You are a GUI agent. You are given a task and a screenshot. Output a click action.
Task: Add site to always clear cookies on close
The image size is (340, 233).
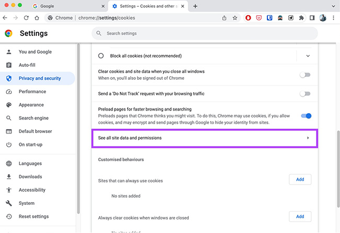point(300,216)
